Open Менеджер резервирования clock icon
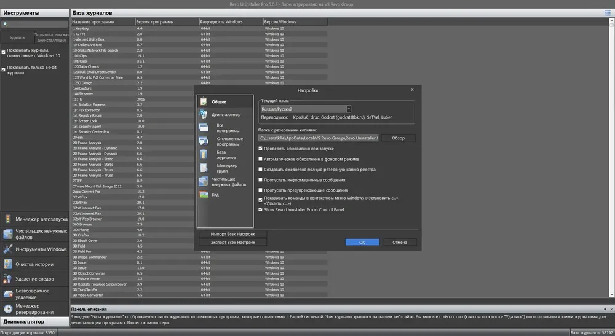The image size is (615, 336). 7,308
